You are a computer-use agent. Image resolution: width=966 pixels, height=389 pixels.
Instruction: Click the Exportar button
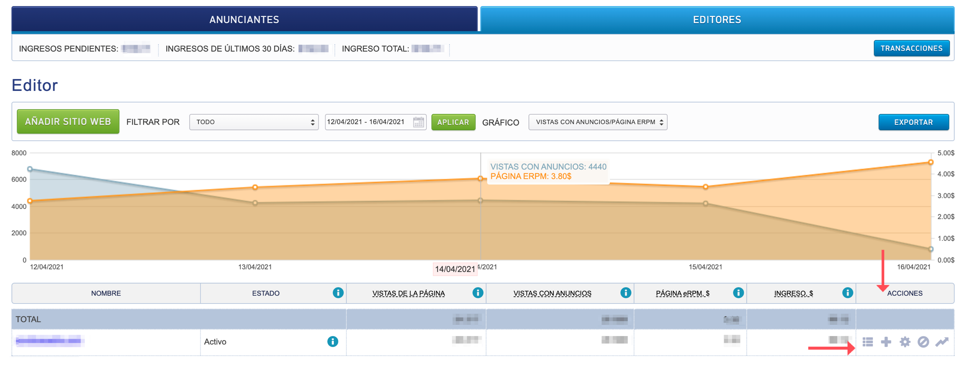[x=913, y=122]
